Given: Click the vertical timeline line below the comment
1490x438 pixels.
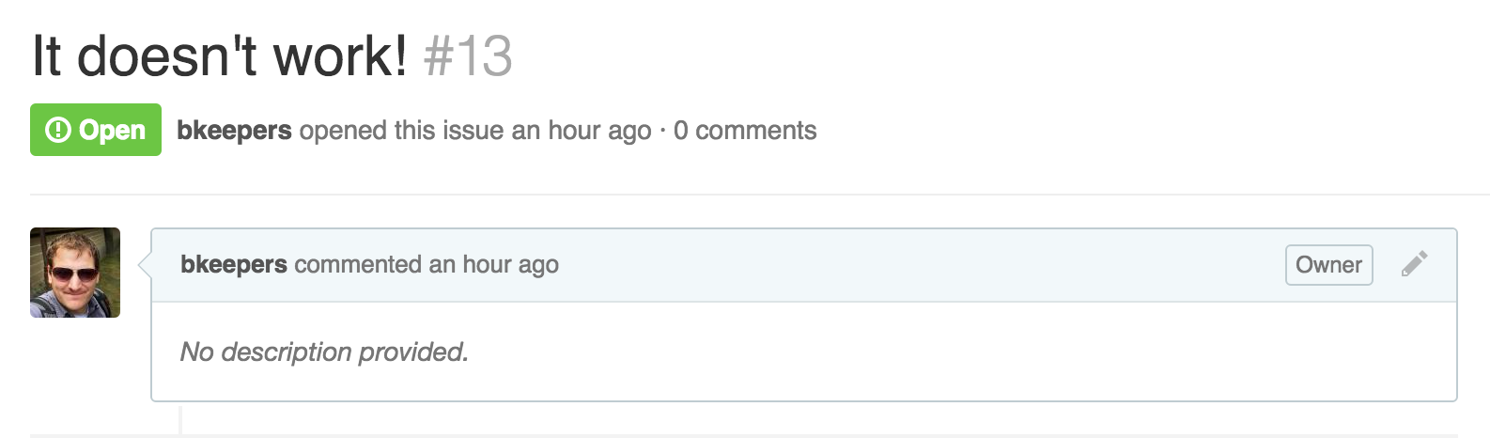Looking at the screenshot, I should pos(180,418).
